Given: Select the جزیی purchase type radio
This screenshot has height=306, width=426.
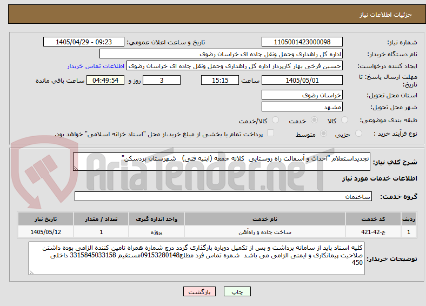Looking at the screenshot, I should point(358,133).
